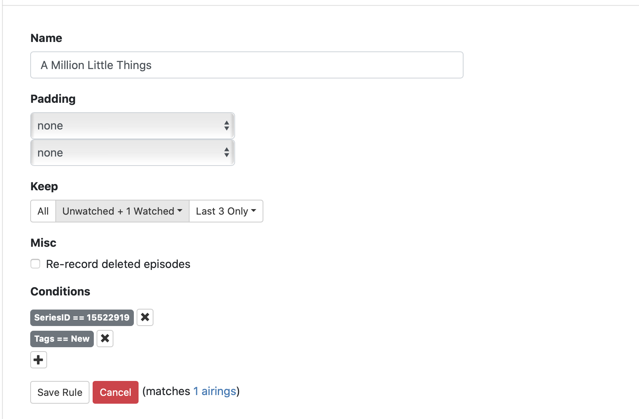The image size is (639, 419).
Task: Click the SeriesID == 15522919 badge
Action: pyautogui.click(x=82, y=317)
